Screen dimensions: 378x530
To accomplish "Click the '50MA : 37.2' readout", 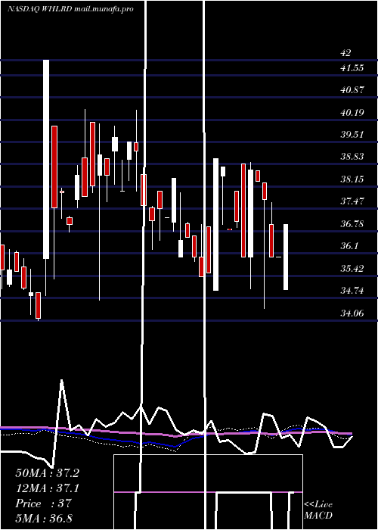I will pyautogui.click(x=47, y=473).
